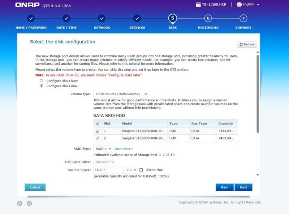Open the GB unit dropdown

pyautogui.click(x=131, y=170)
